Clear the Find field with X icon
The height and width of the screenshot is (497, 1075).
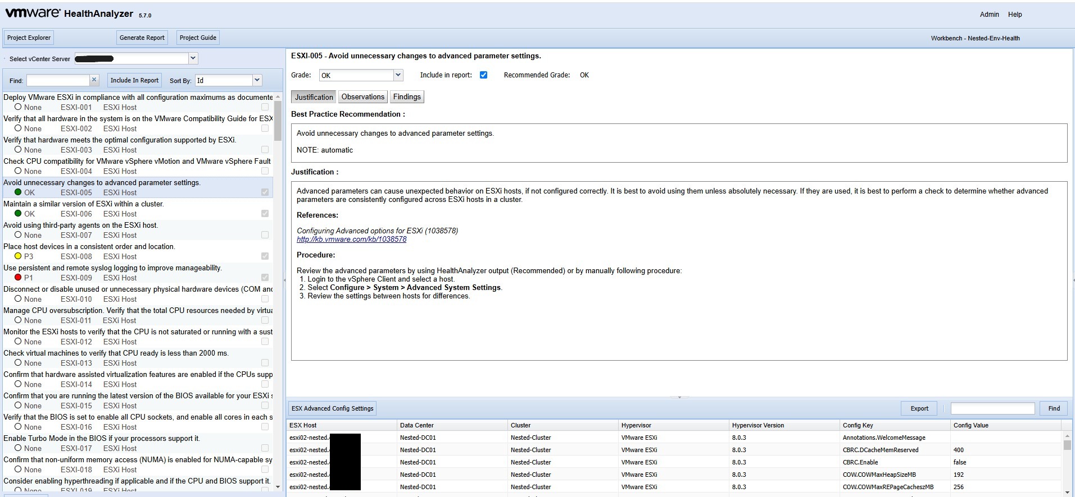click(x=94, y=80)
